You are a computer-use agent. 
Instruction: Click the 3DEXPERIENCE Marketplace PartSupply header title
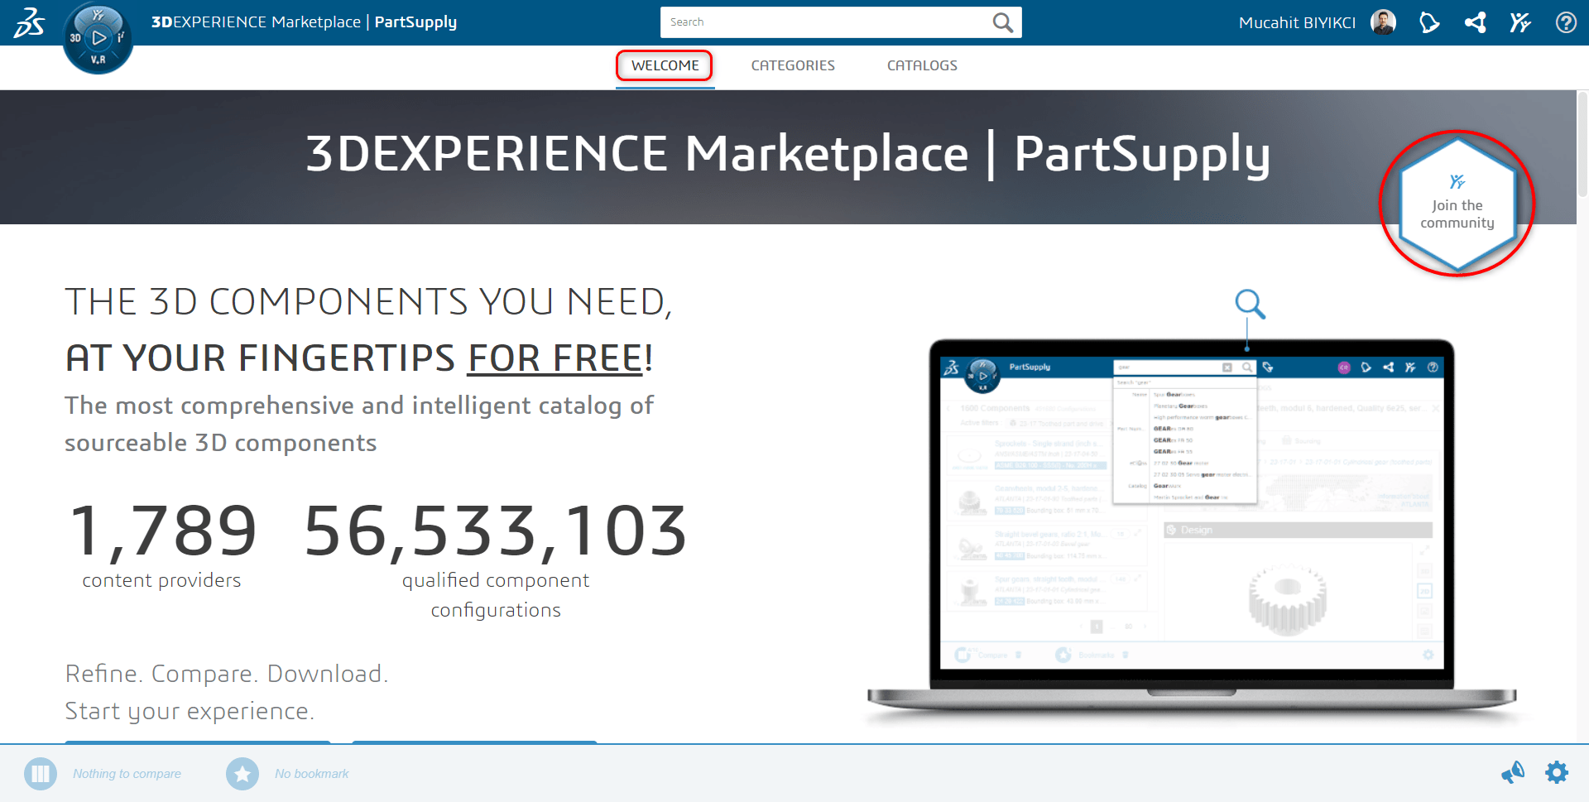point(304,22)
